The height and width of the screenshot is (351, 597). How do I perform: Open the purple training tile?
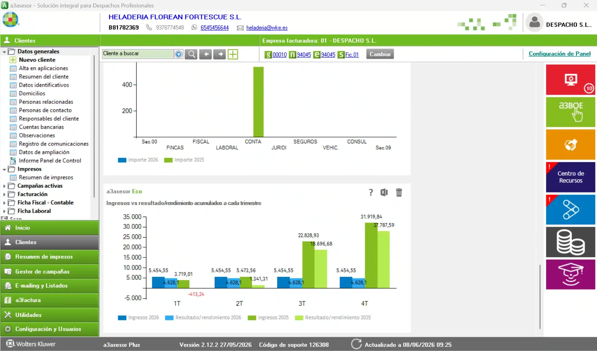pos(570,275)
